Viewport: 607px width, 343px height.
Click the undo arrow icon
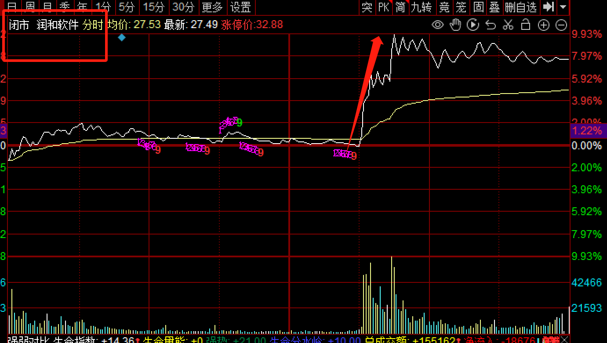pos(491,25)
